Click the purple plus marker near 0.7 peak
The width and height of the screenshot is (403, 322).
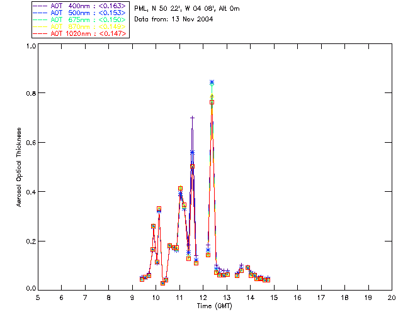(x=192, y=118)
